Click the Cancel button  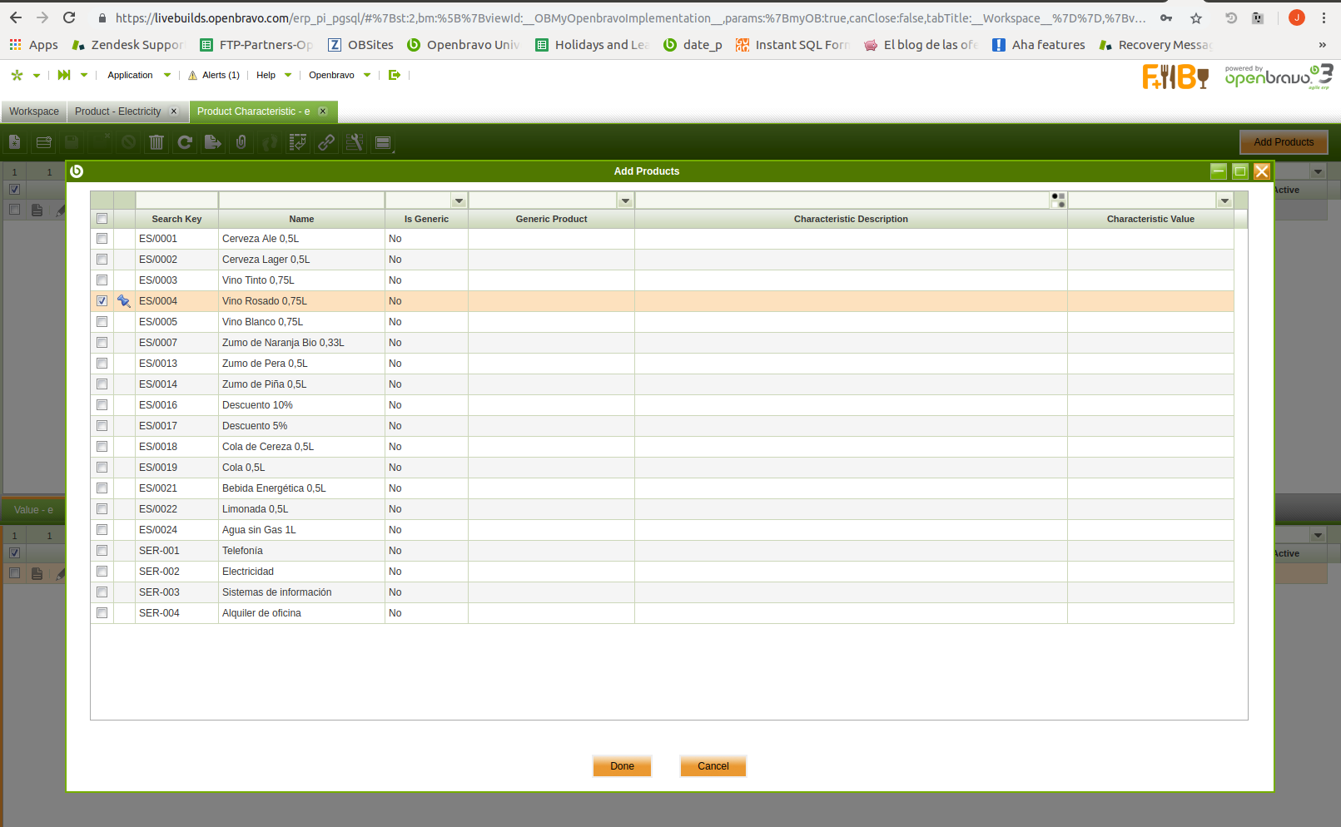(713, 766)
